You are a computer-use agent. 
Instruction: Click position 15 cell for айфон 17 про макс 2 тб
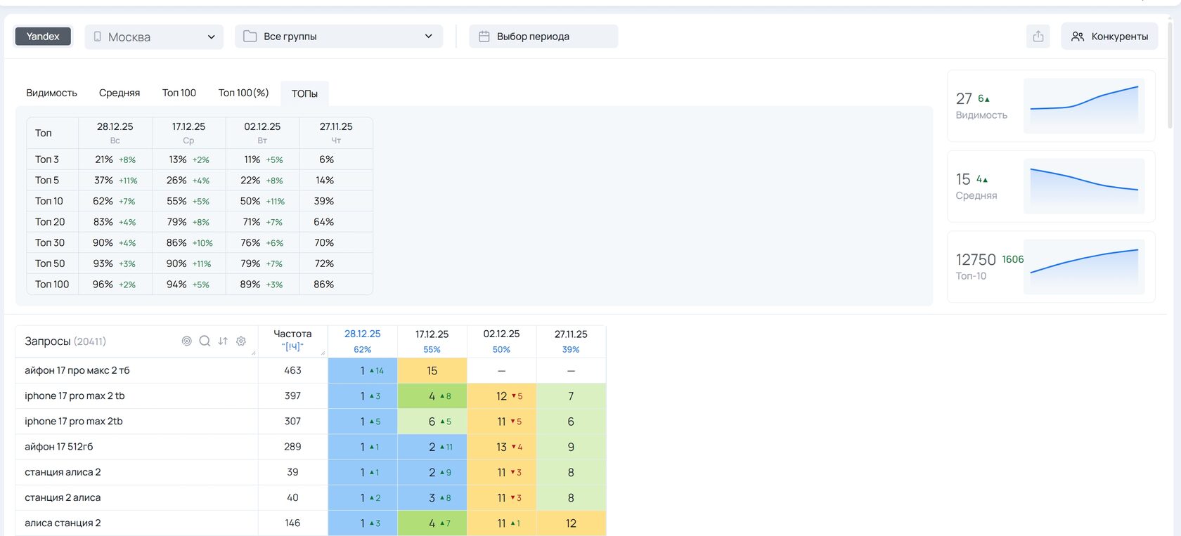432,370
